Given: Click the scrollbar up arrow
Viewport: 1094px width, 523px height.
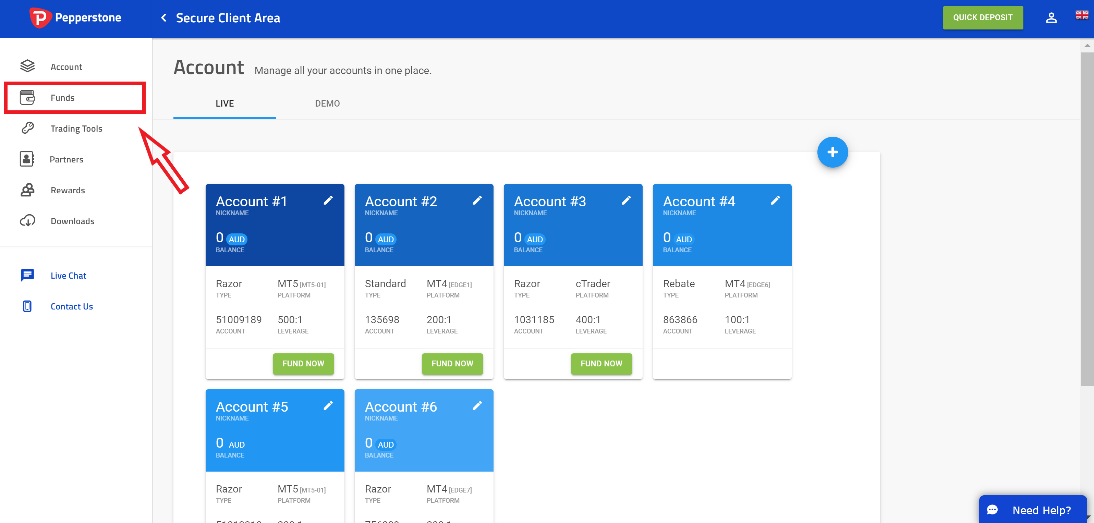Looking at the screenshot, I should point(1087,46).
